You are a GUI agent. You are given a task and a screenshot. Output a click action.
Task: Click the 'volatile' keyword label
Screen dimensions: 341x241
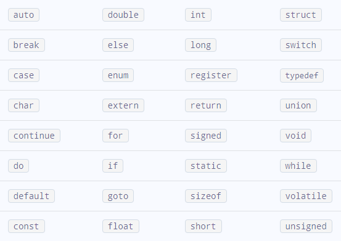click(306, 196)
